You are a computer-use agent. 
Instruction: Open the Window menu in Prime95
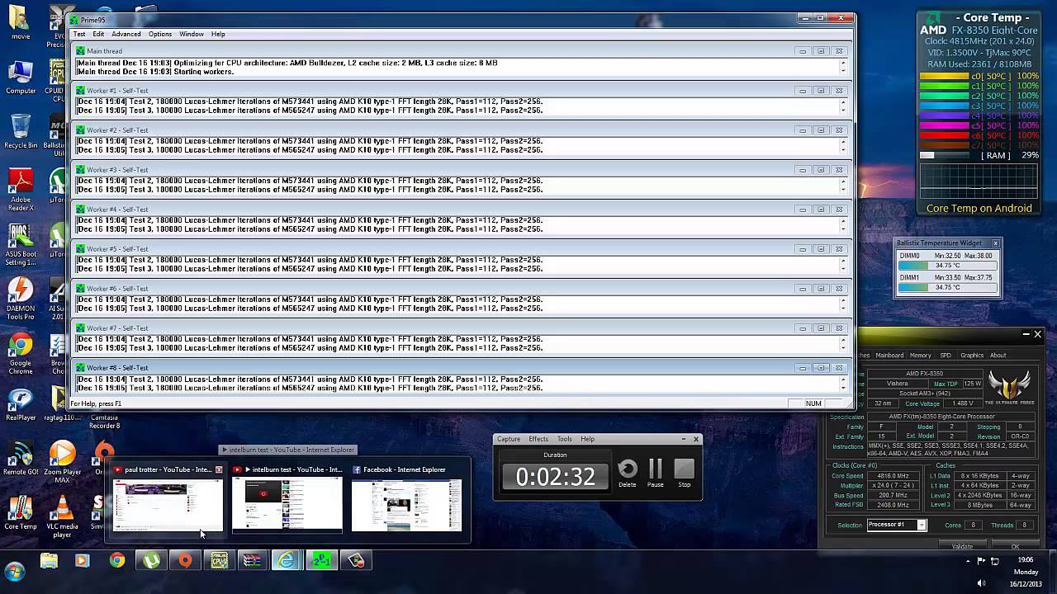coord(192,34)
